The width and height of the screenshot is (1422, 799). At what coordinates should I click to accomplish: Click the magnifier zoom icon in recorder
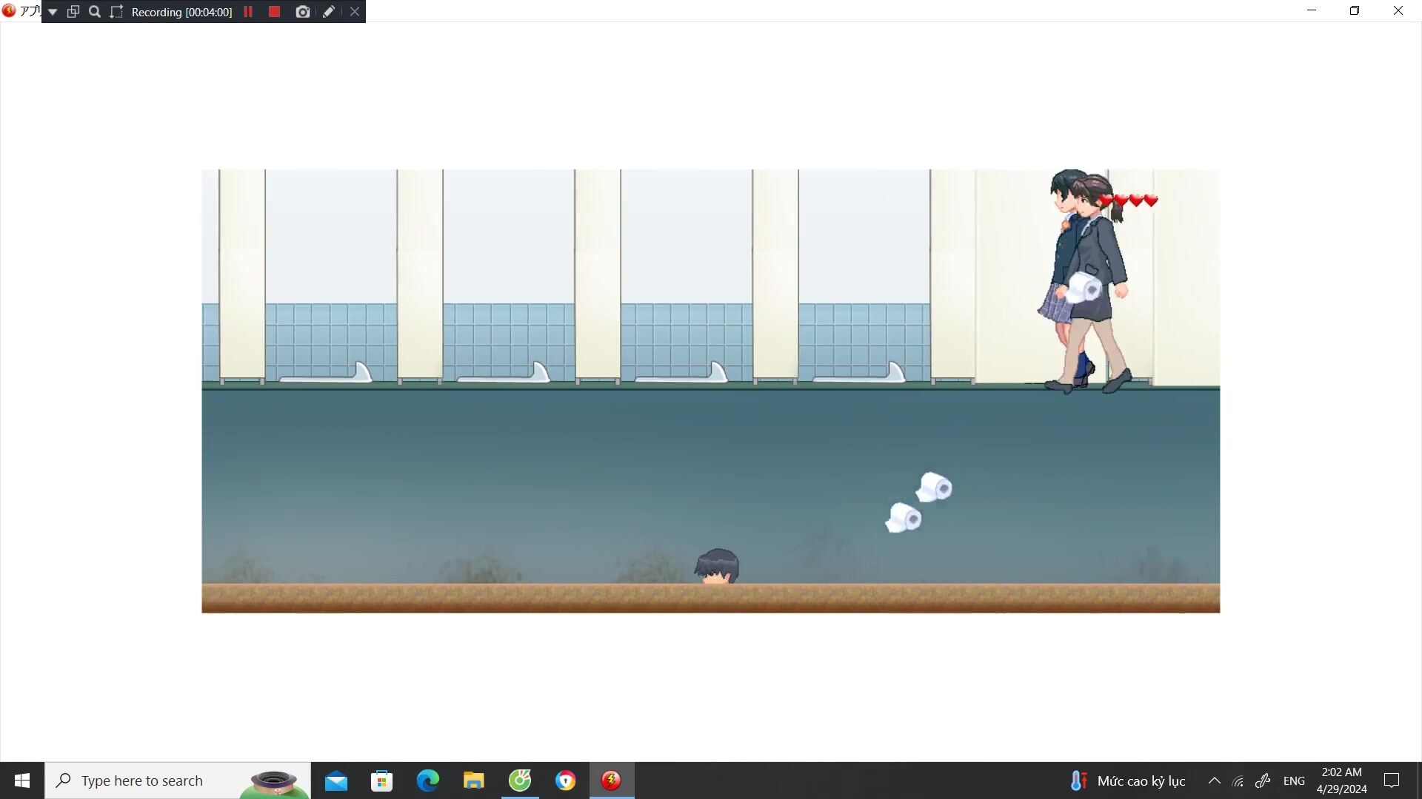(x=95, y=12)
